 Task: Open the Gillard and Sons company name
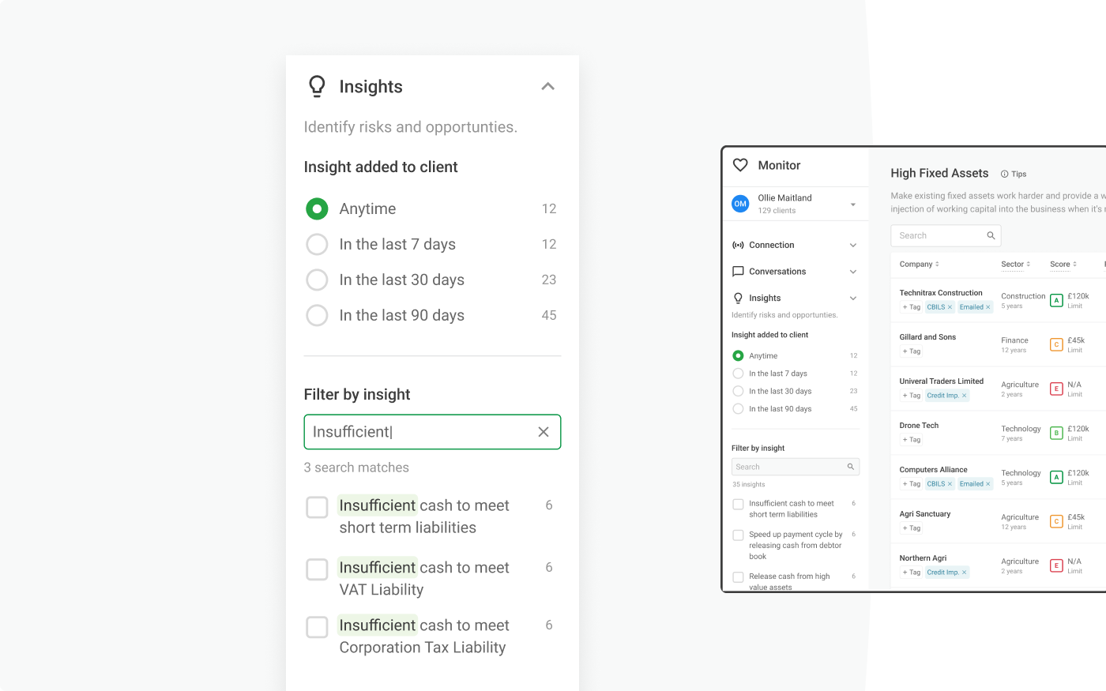(927, 337)
